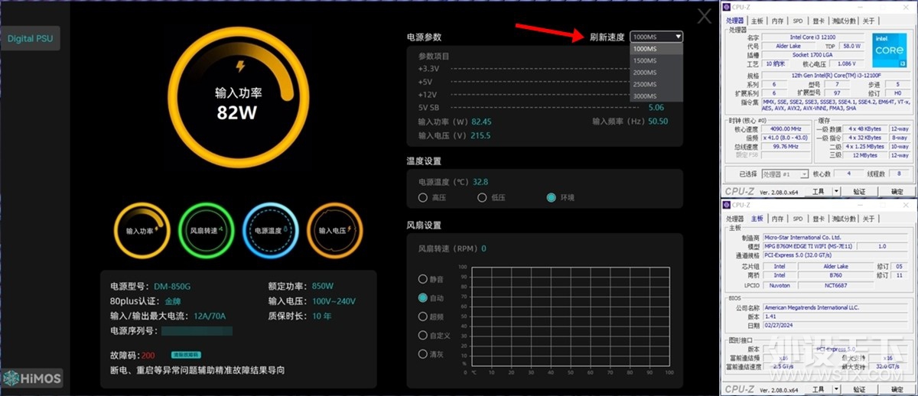Open 测试分数 tab in CPU-Z processor window
This screenshot has width=918, height=396.
click(x=844, y=21)
